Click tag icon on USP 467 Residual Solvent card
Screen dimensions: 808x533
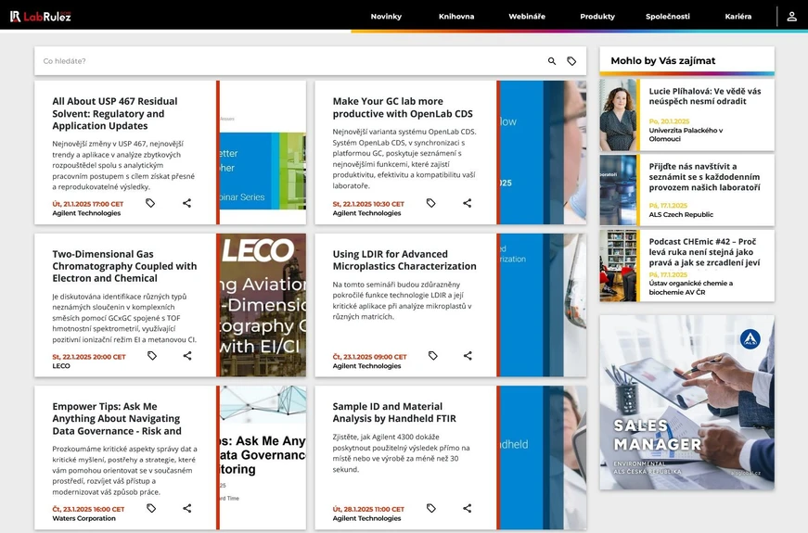point(150,203)
